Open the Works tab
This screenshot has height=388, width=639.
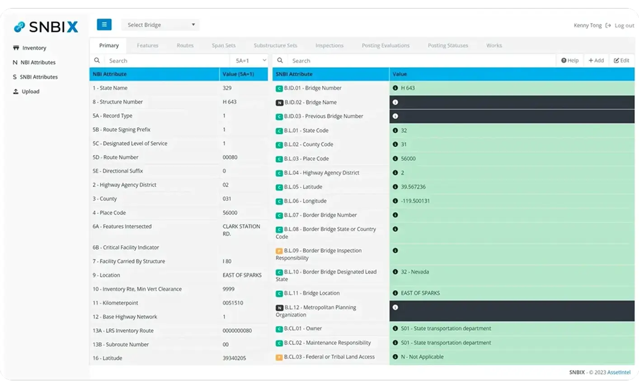point(494,46)
